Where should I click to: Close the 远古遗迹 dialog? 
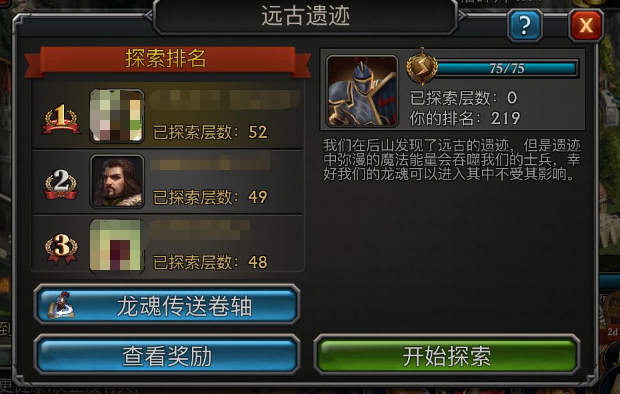click(x=586, y=25)
